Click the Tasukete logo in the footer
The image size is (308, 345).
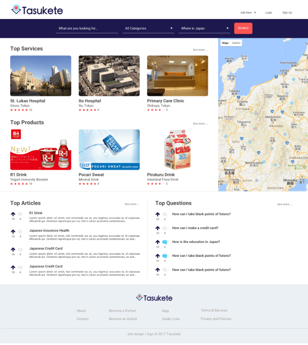[154, 298]
